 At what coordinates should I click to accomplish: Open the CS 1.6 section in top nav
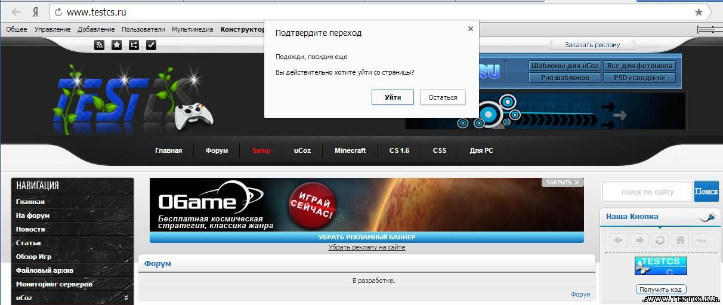point(399,150)
